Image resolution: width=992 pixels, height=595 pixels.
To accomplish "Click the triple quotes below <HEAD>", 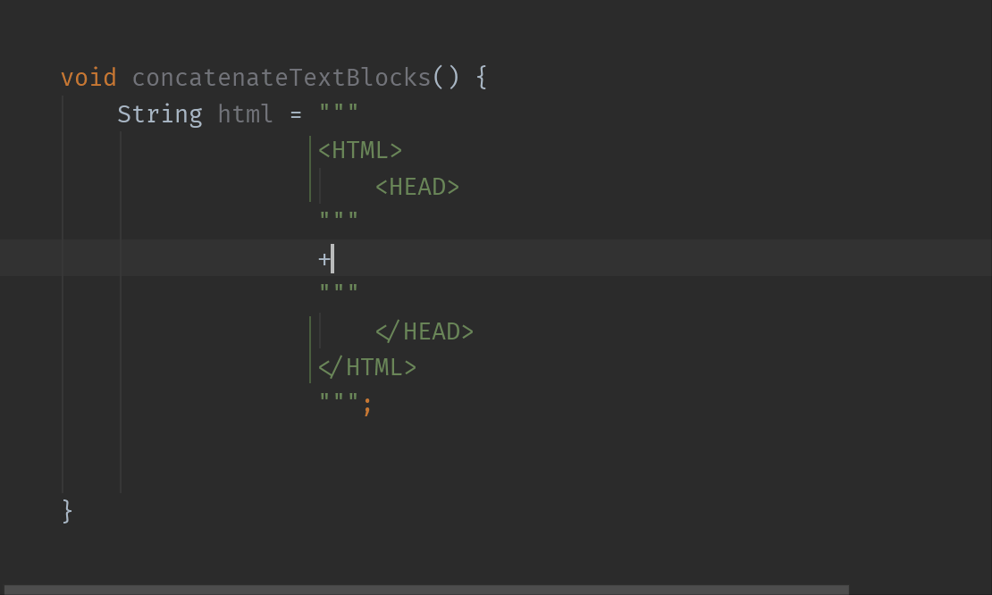I will click(x=339, y=217).
